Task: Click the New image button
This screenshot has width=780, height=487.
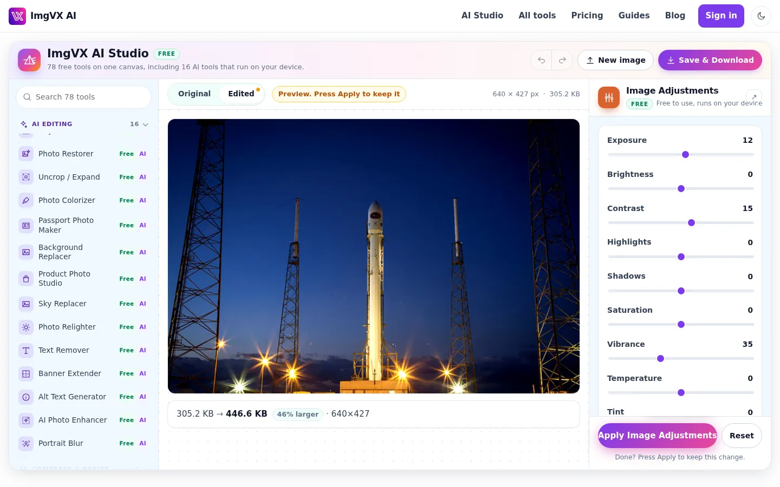Action: tap(615, 60)
